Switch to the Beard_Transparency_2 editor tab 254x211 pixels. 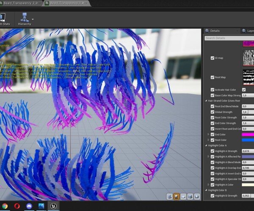tap(20, 3)
